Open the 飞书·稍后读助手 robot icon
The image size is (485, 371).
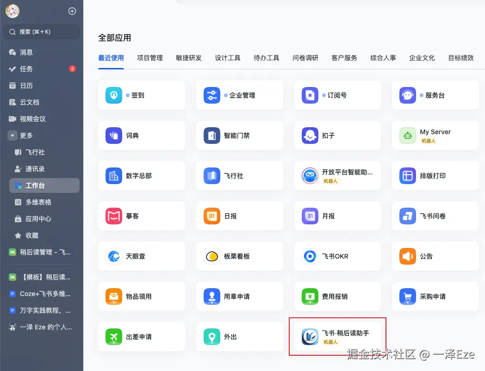tap(310, 337)
